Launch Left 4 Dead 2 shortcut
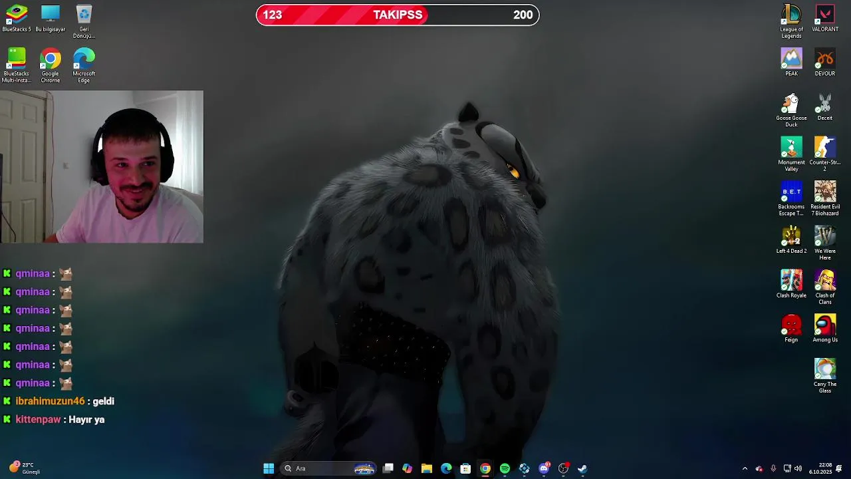Viewport: 851px width, 479px height. (791, 239)
